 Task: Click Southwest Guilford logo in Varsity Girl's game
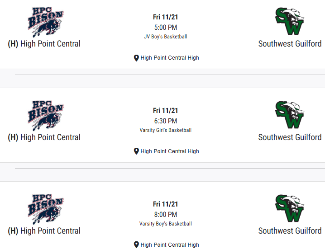(x=290, y=115)
